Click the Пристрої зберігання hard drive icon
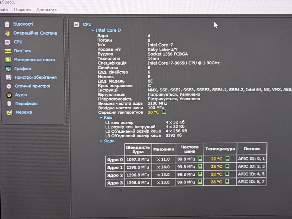This screenshot has width=292, height=219. [8, 77]
